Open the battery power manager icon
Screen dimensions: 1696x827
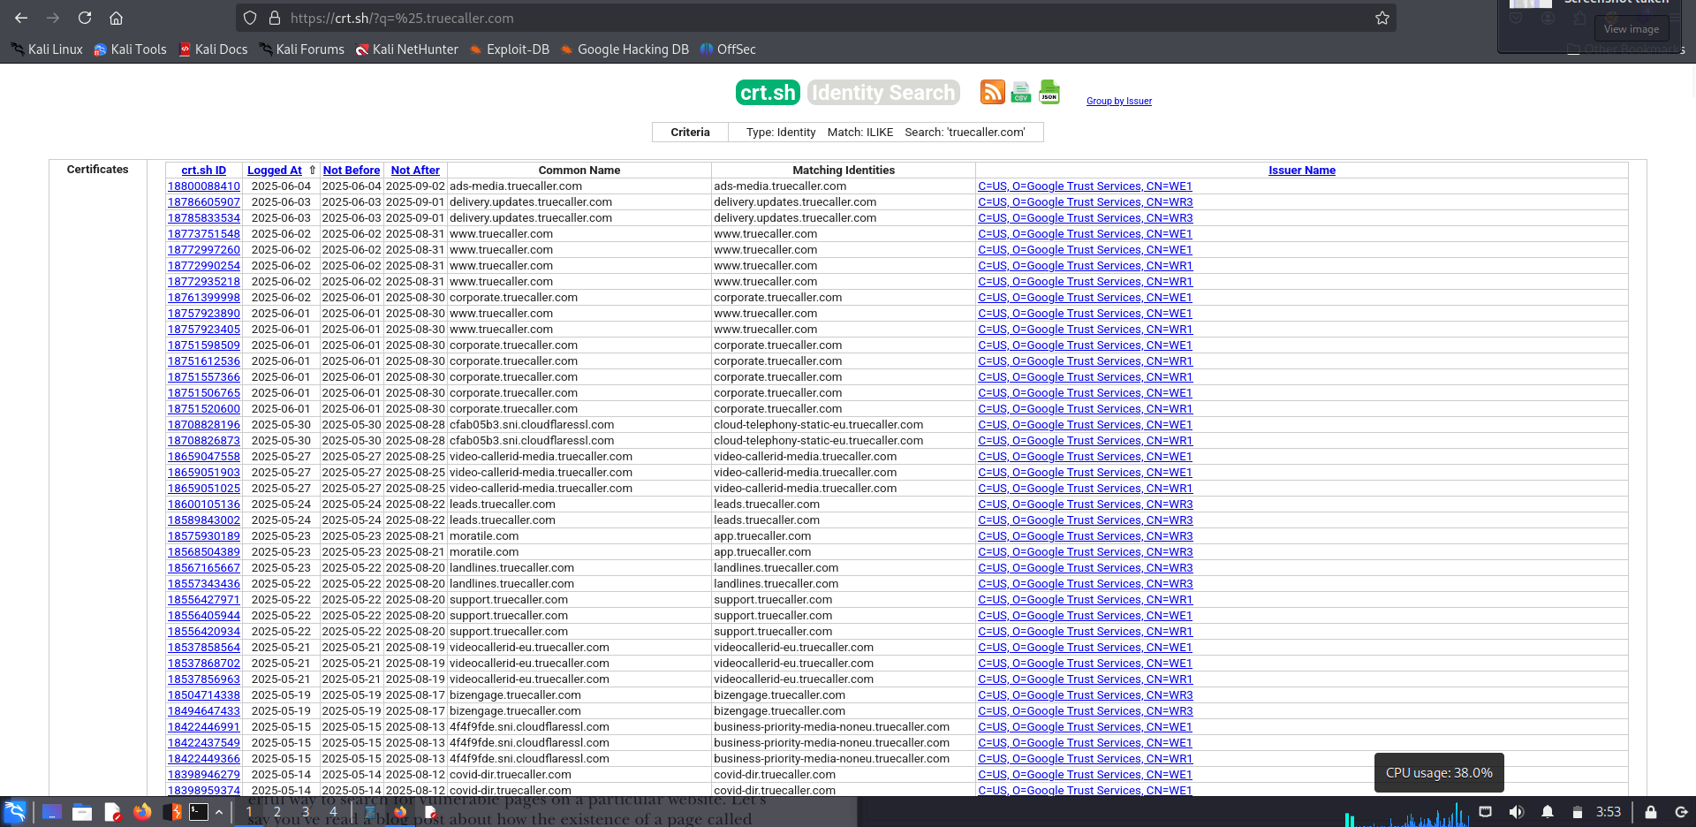tap(1578, 812)
